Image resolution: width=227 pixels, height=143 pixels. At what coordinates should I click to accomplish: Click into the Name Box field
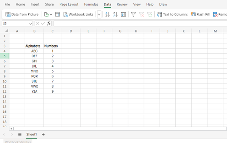coord(15,24)
